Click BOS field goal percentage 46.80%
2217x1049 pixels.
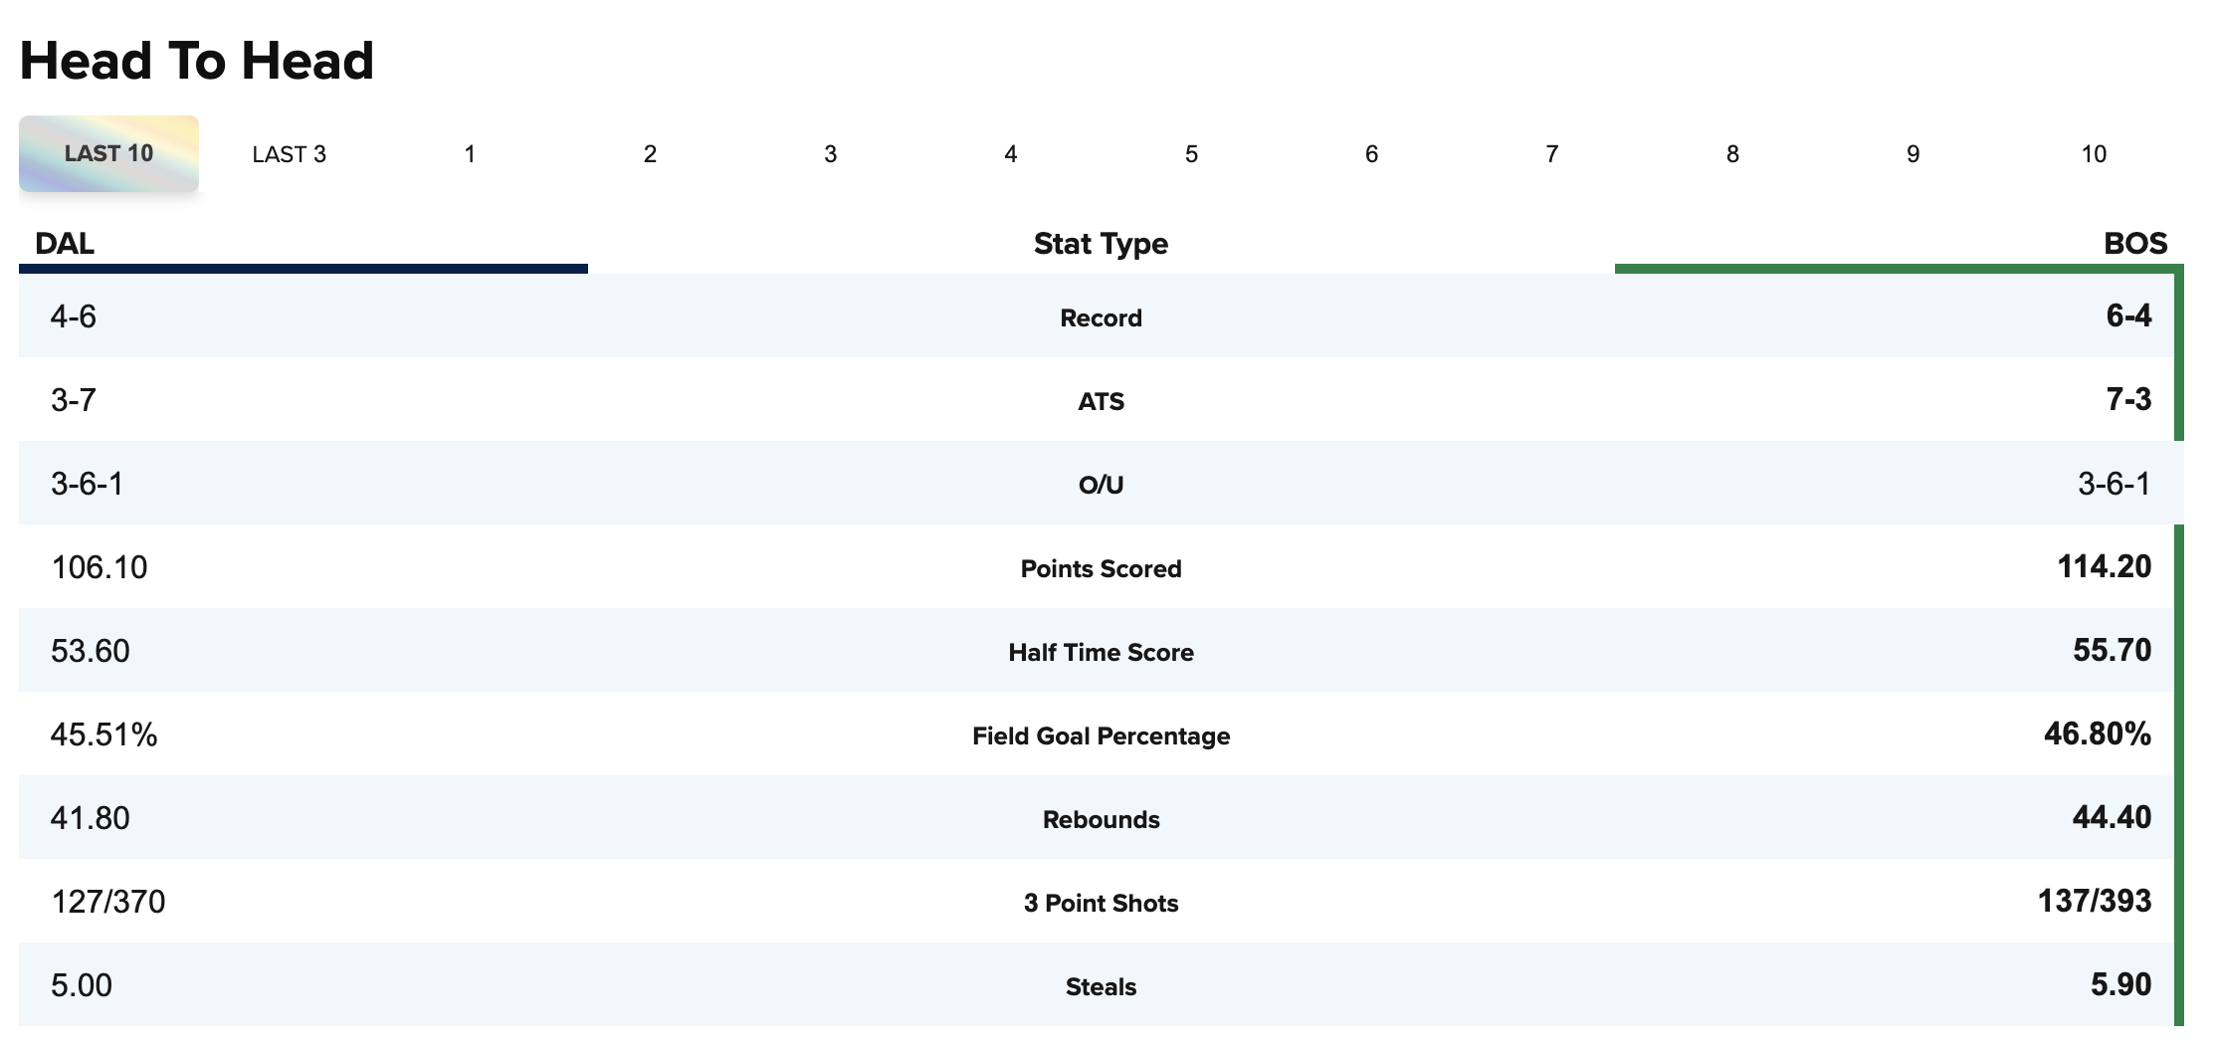point(2098,734)
